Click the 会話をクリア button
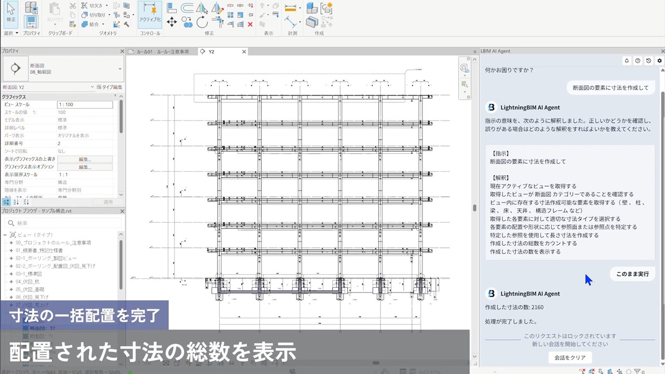The image size is (665, 374). (569, 357)
